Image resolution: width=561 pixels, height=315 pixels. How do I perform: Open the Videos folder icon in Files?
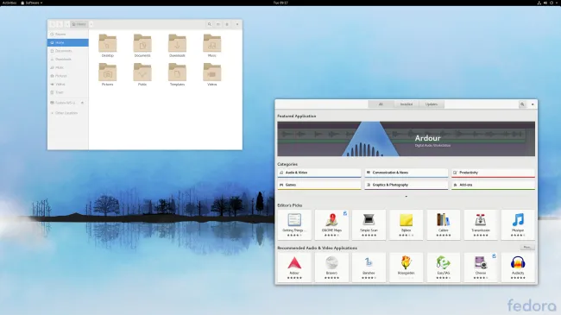pyautogui.click(x=211, y=74)
